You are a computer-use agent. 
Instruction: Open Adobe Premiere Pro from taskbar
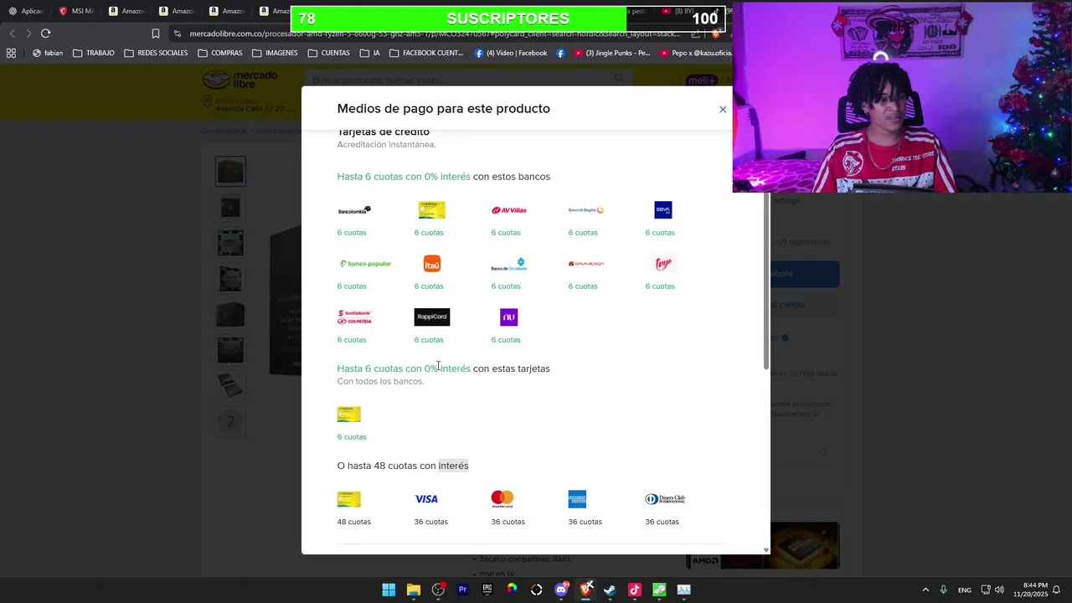pyautogui.click(x=462, y=590)
